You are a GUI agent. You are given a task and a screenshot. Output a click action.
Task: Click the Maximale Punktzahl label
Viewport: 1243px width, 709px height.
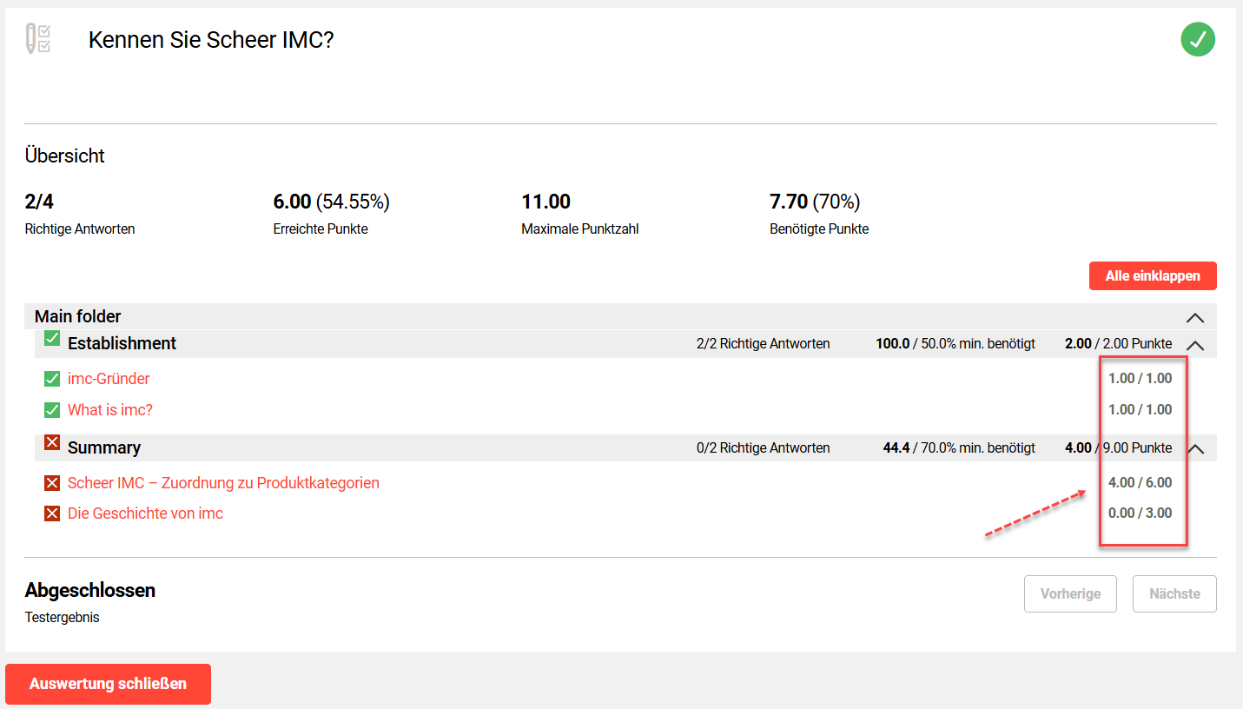click(580, 229)
